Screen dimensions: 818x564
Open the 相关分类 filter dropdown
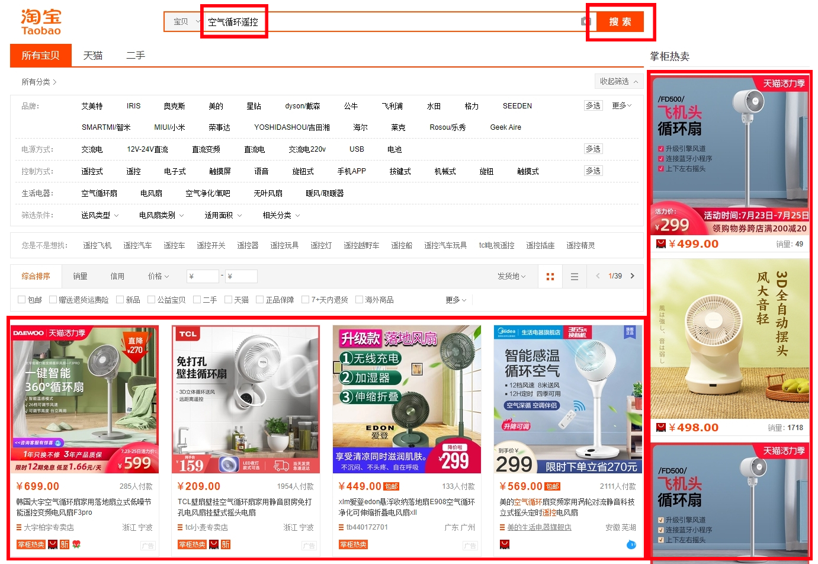pos(281,215)
